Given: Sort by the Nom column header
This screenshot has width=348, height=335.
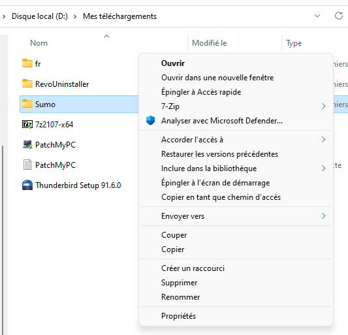Looking at the screenshot, I should point(39,43).
